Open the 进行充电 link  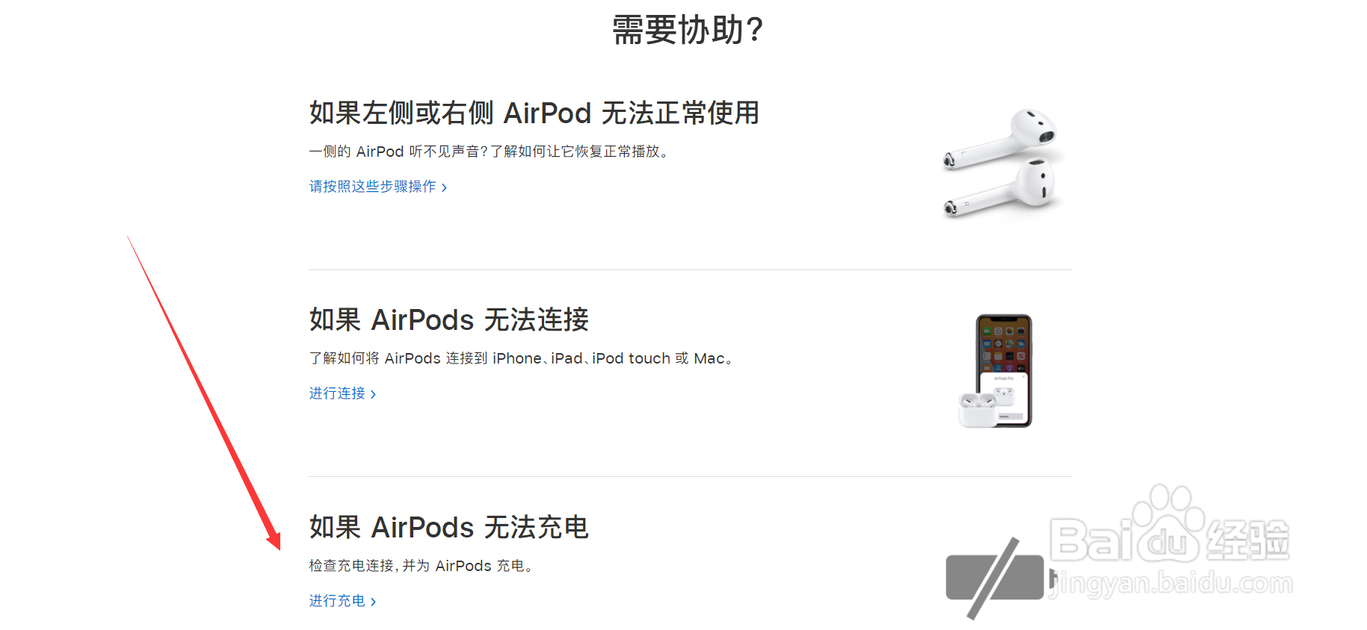[x=337, y=601]
